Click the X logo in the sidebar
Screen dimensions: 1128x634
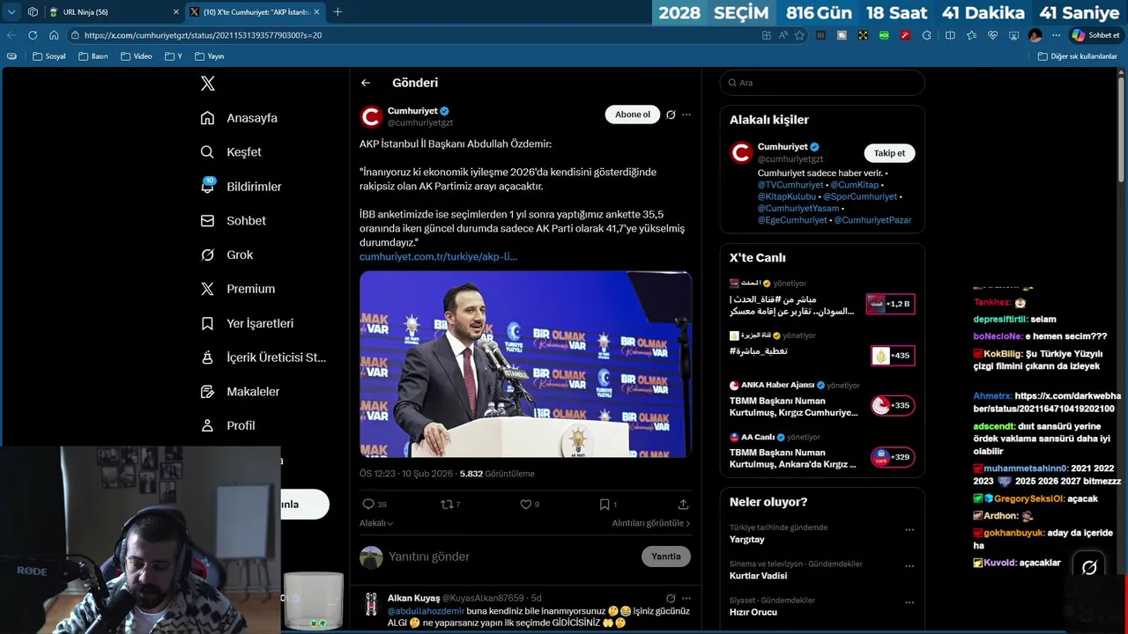click(208, 84)
